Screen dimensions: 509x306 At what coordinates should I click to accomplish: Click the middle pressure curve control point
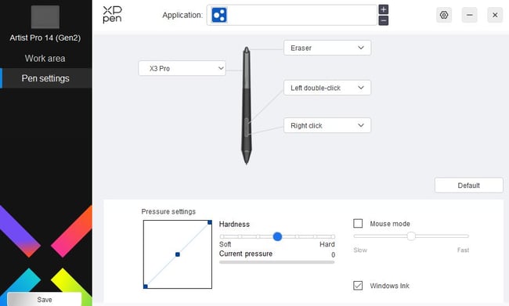tap(178, 254)
